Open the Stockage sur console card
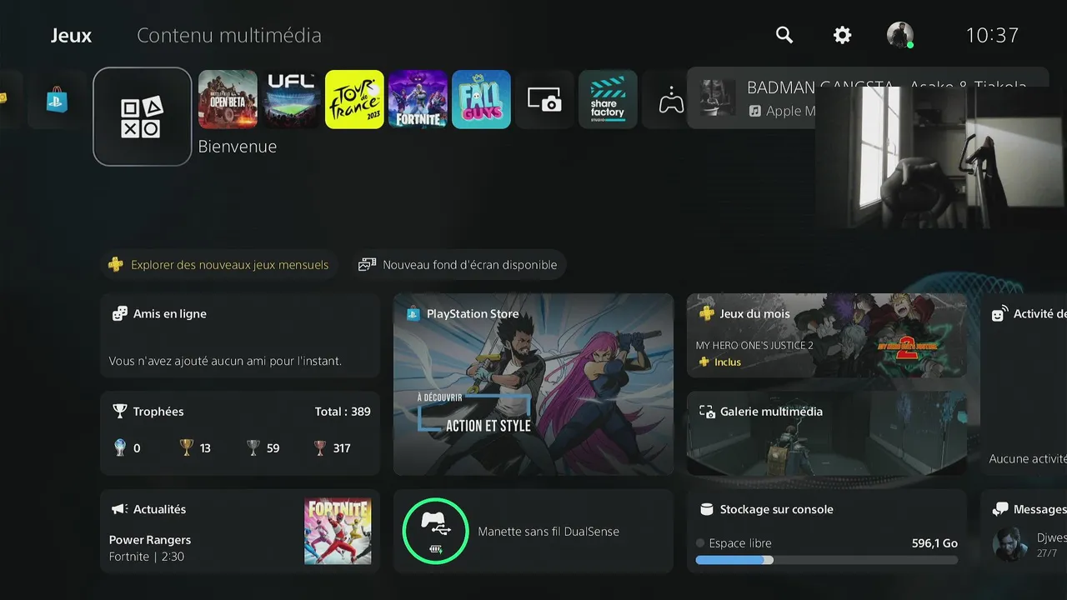 click(827, 531)
